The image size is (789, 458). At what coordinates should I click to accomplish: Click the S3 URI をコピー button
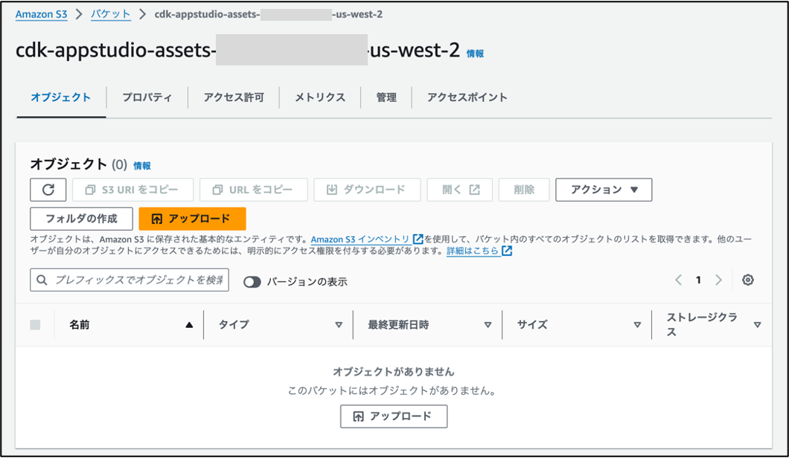click(132, 190)
